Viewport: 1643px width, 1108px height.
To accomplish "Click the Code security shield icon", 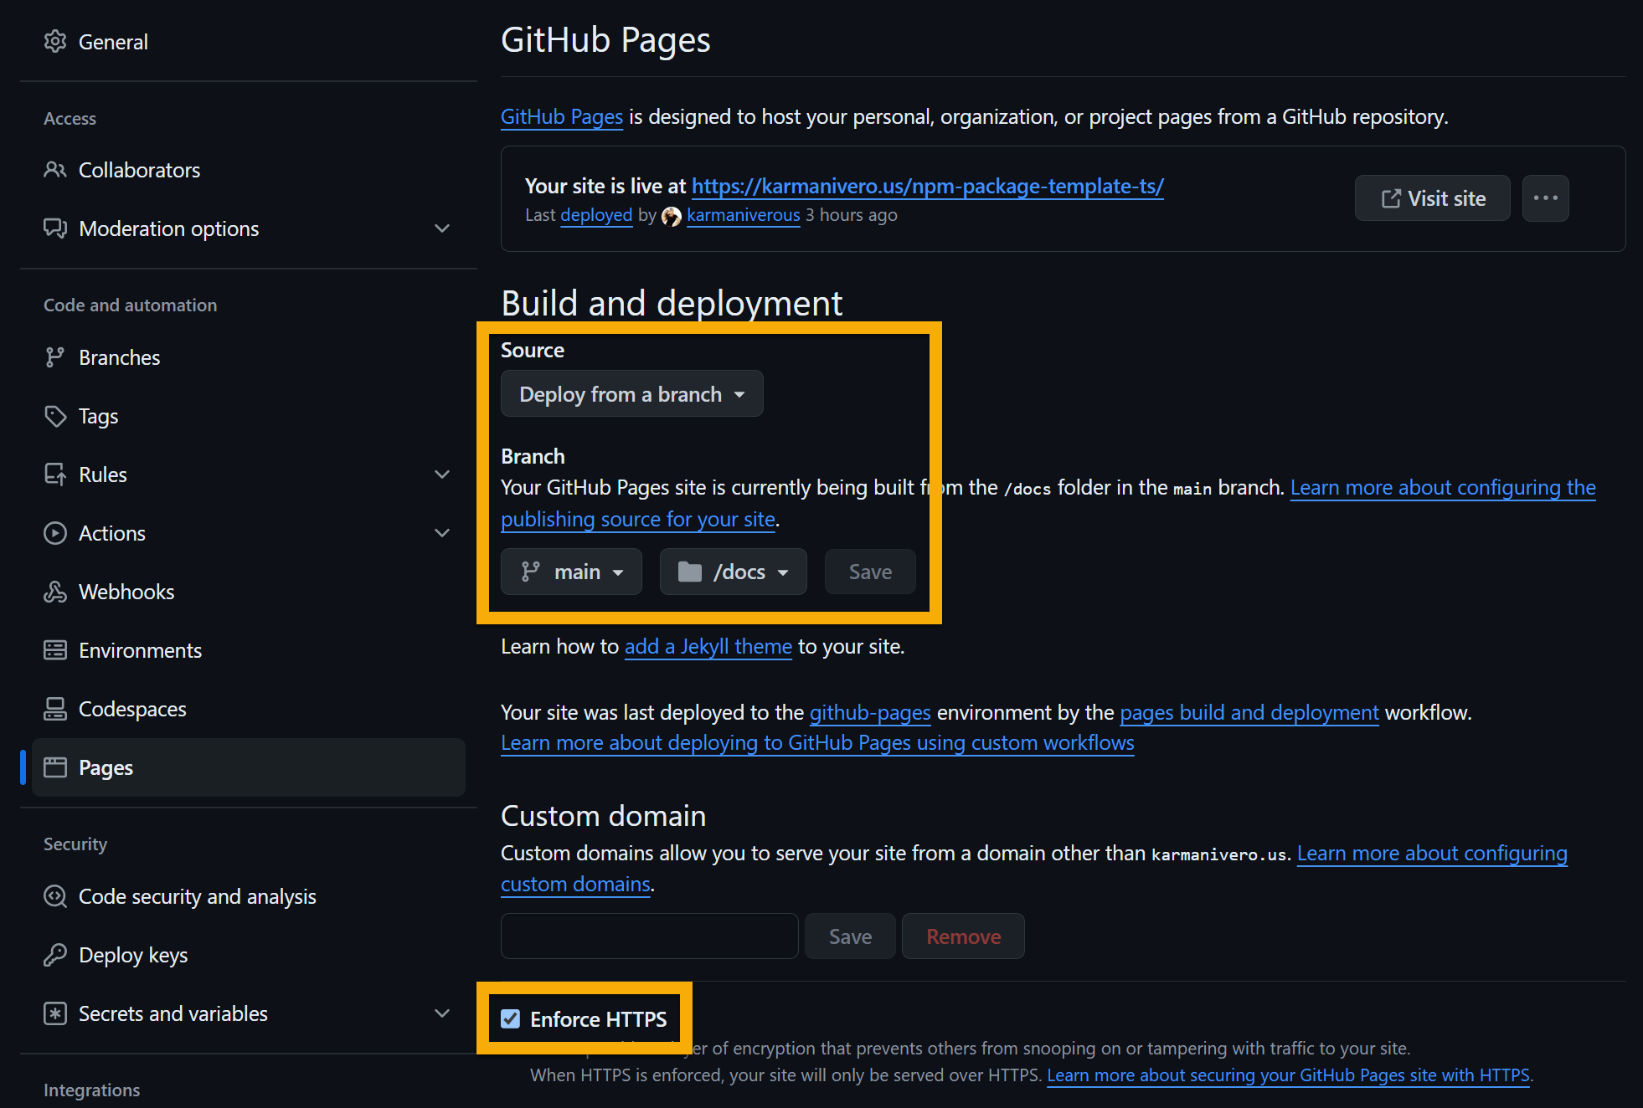I will [55, 896].
